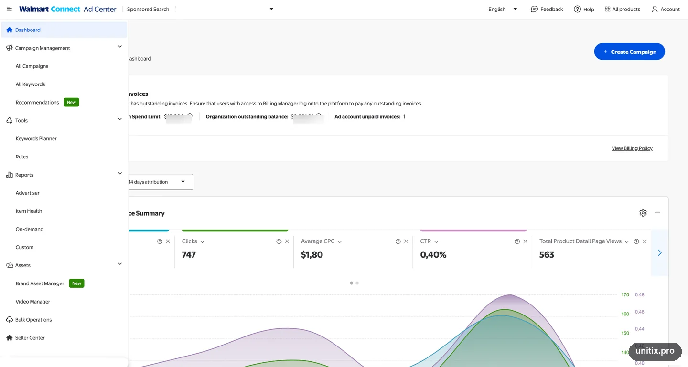Click the Seller Center home icon
Viewport: 688px width, 367px height.
click(9, 338)
